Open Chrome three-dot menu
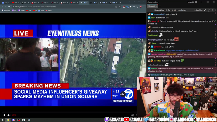 (144, 7)
